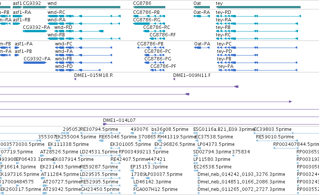Open EST EK111338.5prime
The image size is (319, 195).
pyautogui.click(x=68, y=144)
